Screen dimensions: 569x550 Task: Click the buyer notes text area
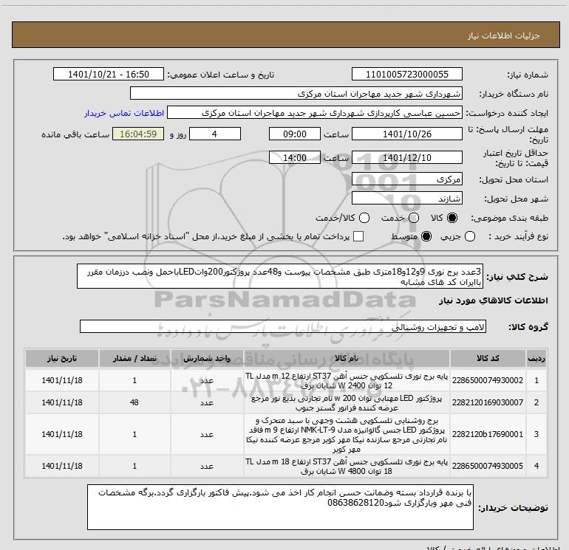pyautogui.click(x=280, y=507)
